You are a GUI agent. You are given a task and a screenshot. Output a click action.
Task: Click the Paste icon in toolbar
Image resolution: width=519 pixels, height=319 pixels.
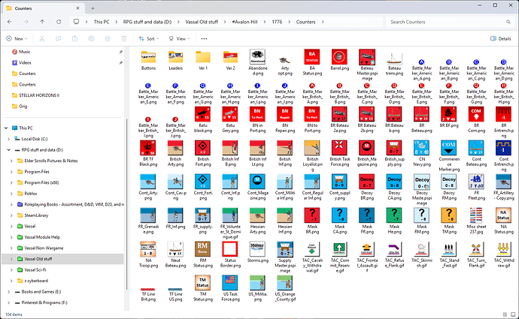(74, 38)
